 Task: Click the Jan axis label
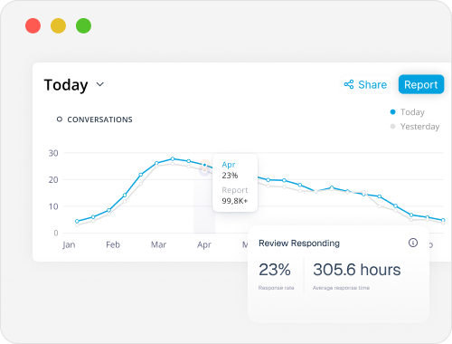69,244
